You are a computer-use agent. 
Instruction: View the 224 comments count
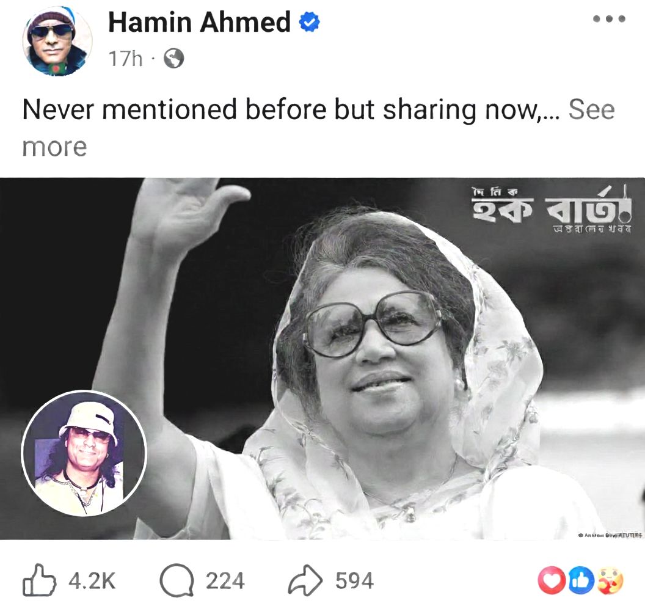coord(225,581)
